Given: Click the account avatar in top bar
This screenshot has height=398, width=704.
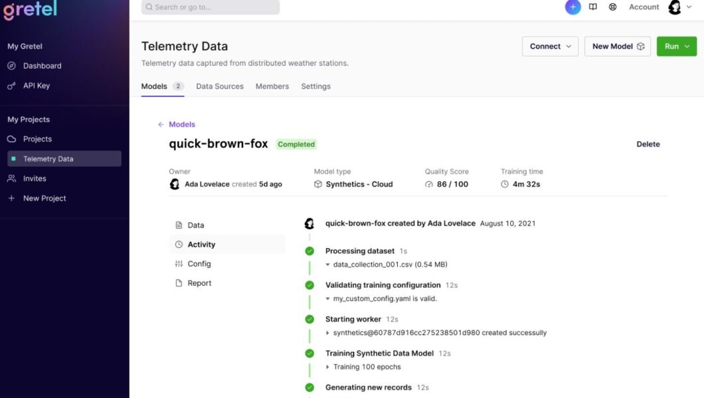Looking at the screenshot, I should tap(674, 7).
